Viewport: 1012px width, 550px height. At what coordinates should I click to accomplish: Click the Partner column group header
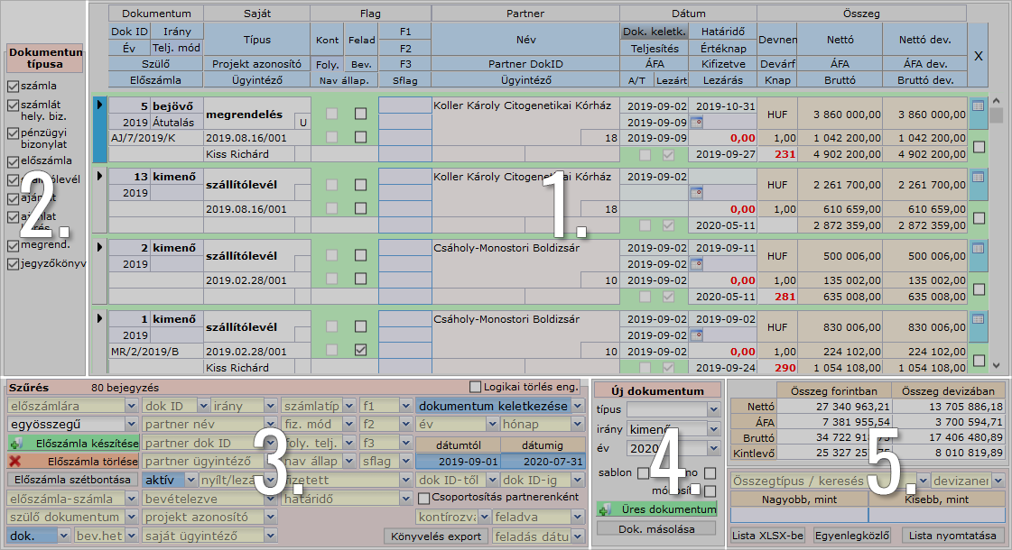(x=525, y=14)
